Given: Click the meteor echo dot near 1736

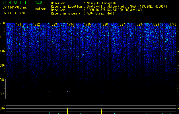Looking at the screenshot, I should [x=101, y=92].
